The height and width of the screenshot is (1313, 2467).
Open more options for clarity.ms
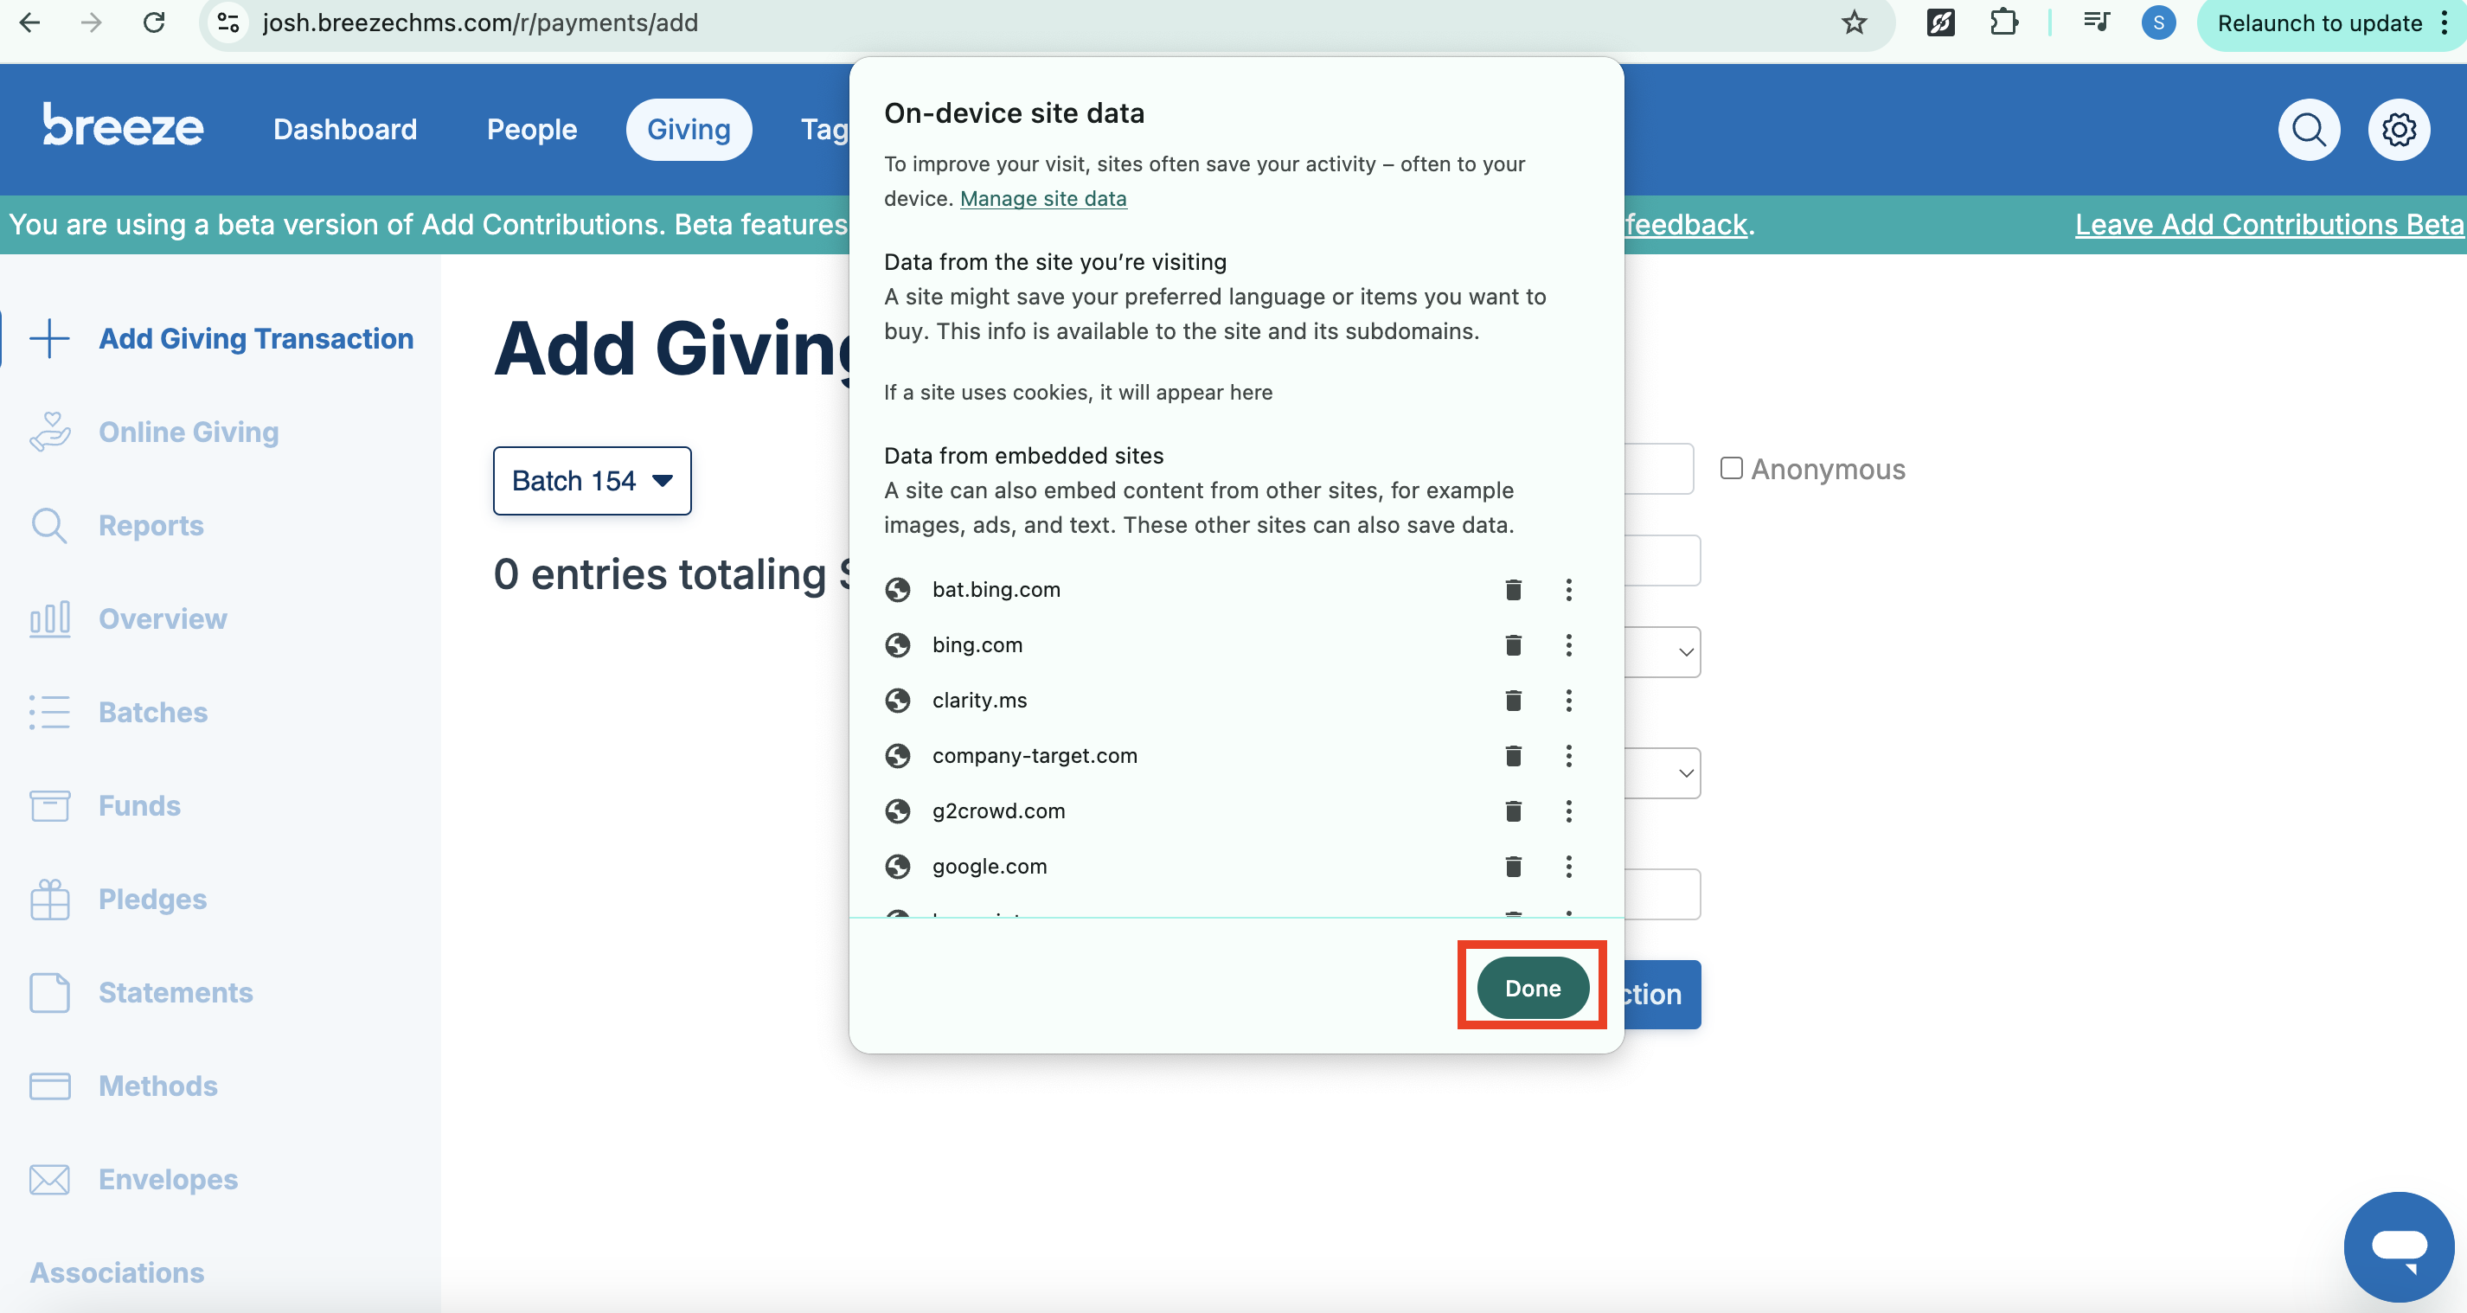click(x=1569, y=701)
